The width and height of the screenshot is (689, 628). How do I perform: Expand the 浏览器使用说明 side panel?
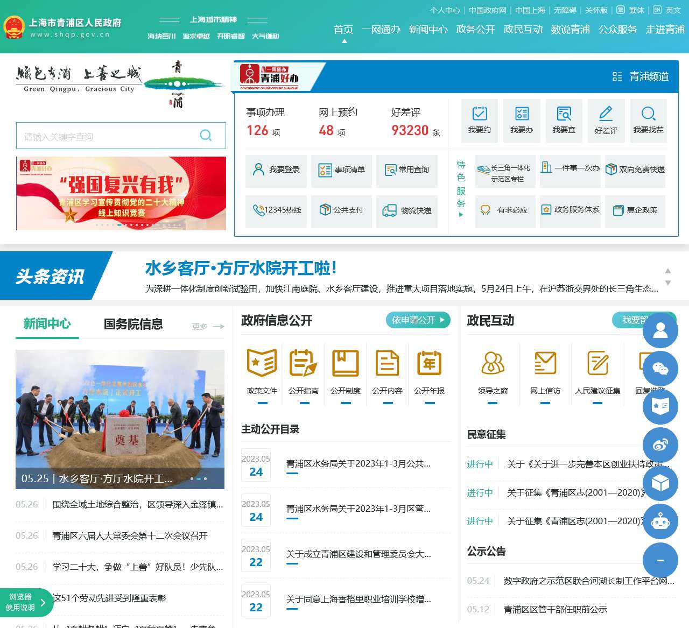(x=43, y=603)
